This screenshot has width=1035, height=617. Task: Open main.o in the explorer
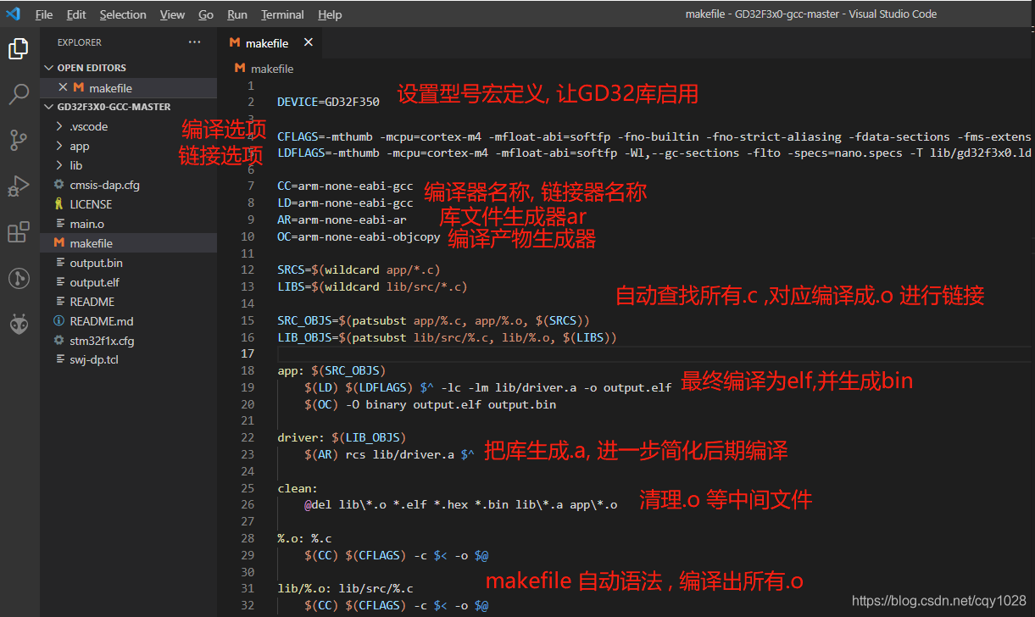pyautogui.click(x=128, y=224)
